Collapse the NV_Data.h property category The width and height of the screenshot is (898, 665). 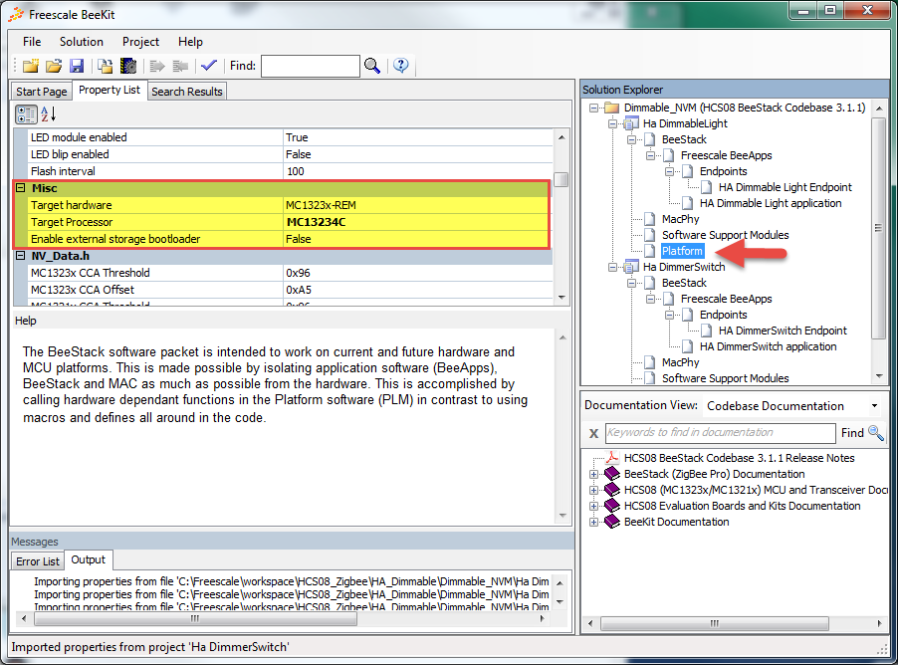click(x=21, y=256)
